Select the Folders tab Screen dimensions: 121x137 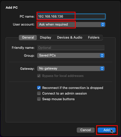(94, 38)
